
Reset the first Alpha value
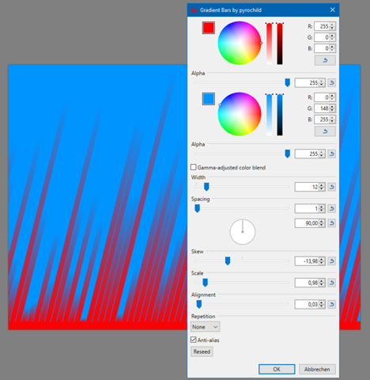pyautogui.click(x=331, y=83)
